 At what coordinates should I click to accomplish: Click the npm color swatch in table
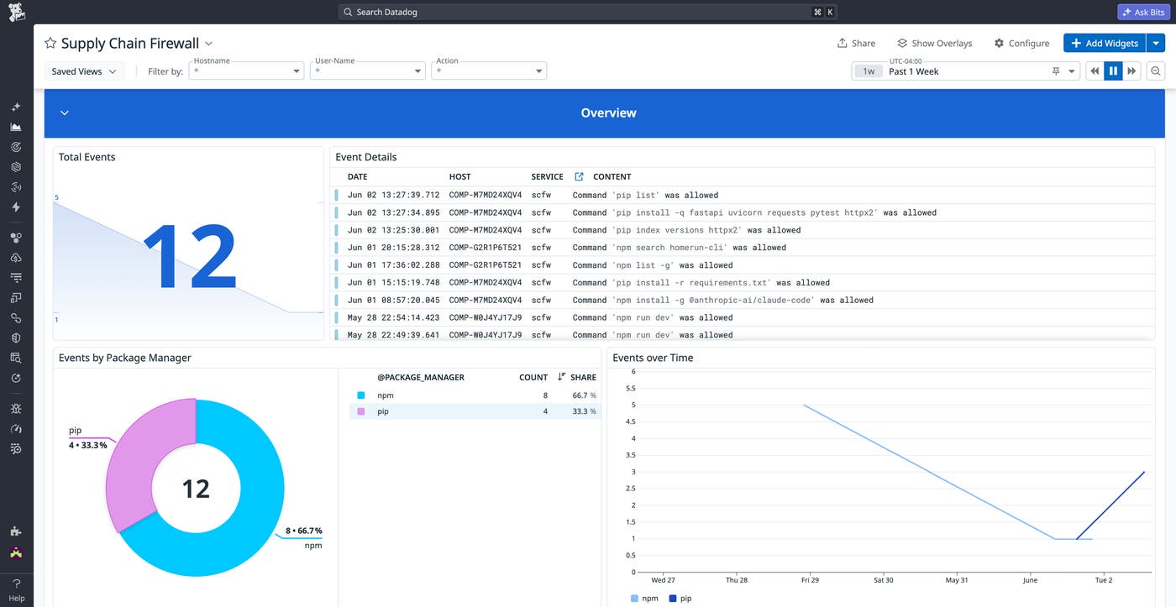(361, 395)
